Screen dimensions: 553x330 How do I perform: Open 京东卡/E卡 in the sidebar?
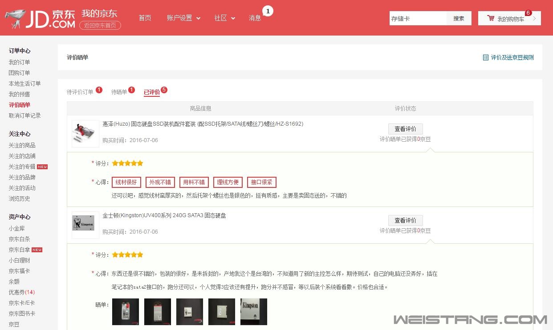(x=22, y=303)
